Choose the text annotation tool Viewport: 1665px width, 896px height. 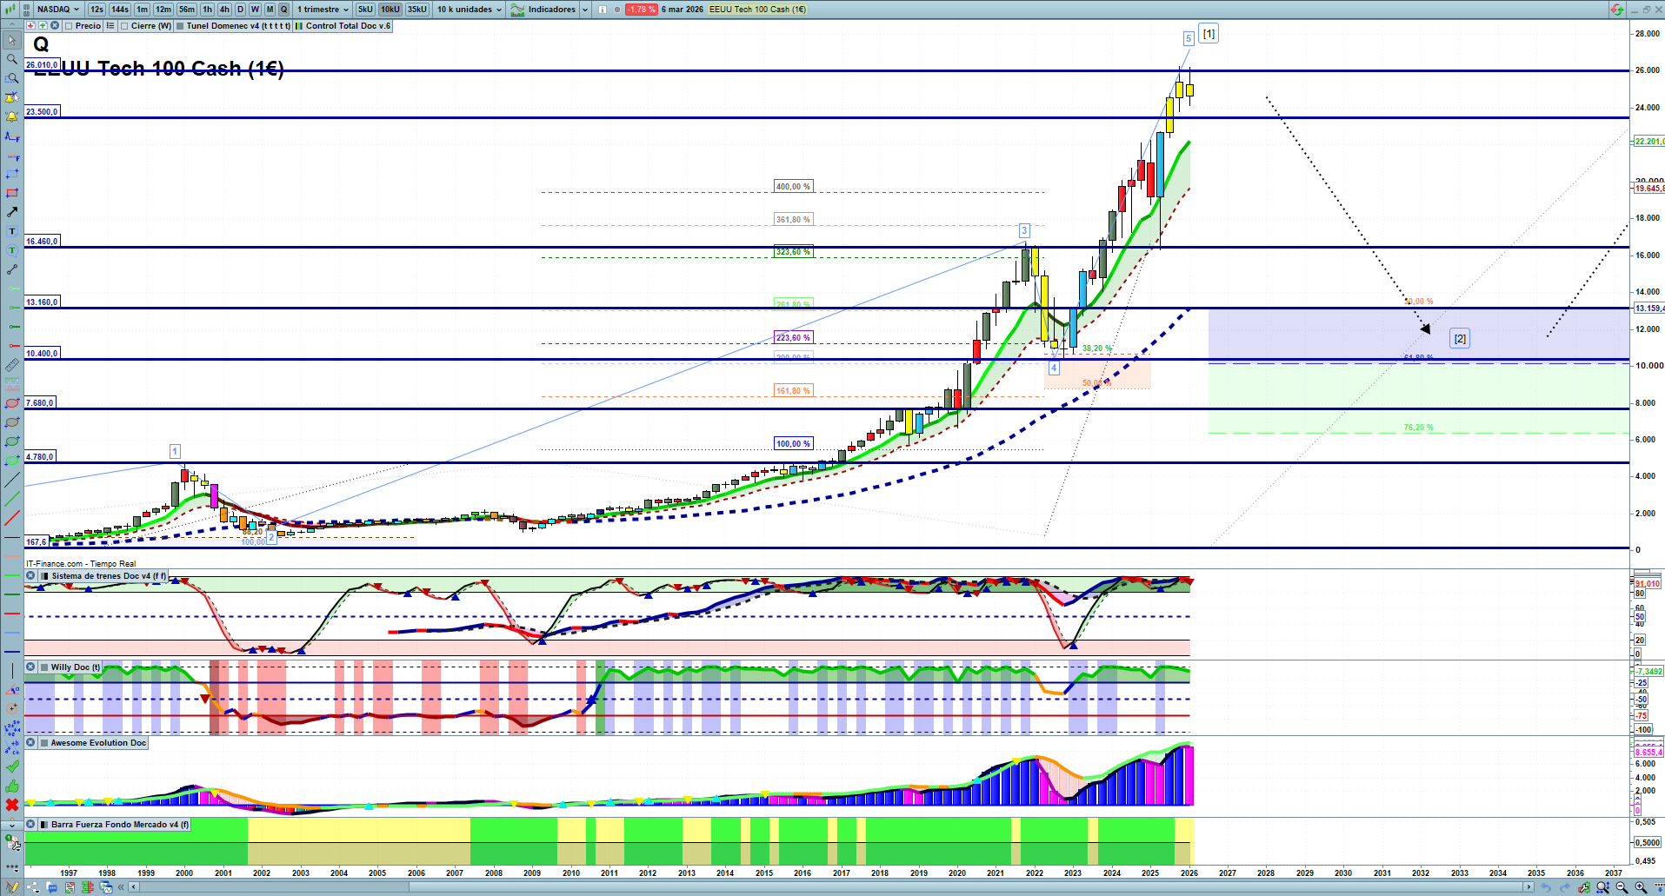coord(12,231)
